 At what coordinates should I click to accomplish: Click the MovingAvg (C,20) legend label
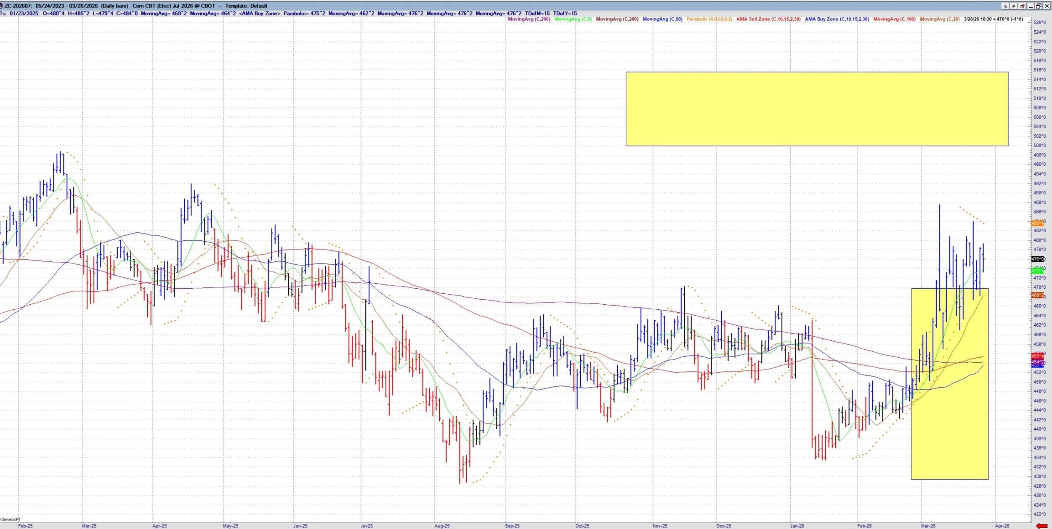click(939, 19)
